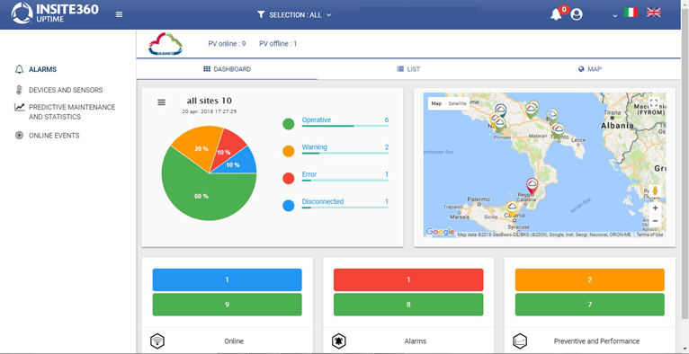Click the green 9 online button

tap(228, 305)
